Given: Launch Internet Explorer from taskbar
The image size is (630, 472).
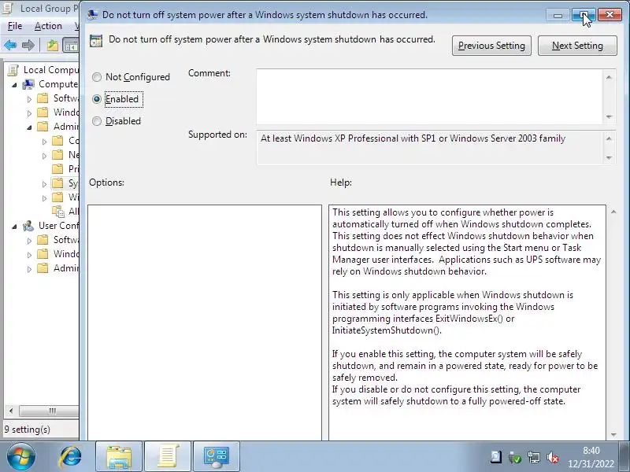Looking at the screenshot, I should coord(71,457).
